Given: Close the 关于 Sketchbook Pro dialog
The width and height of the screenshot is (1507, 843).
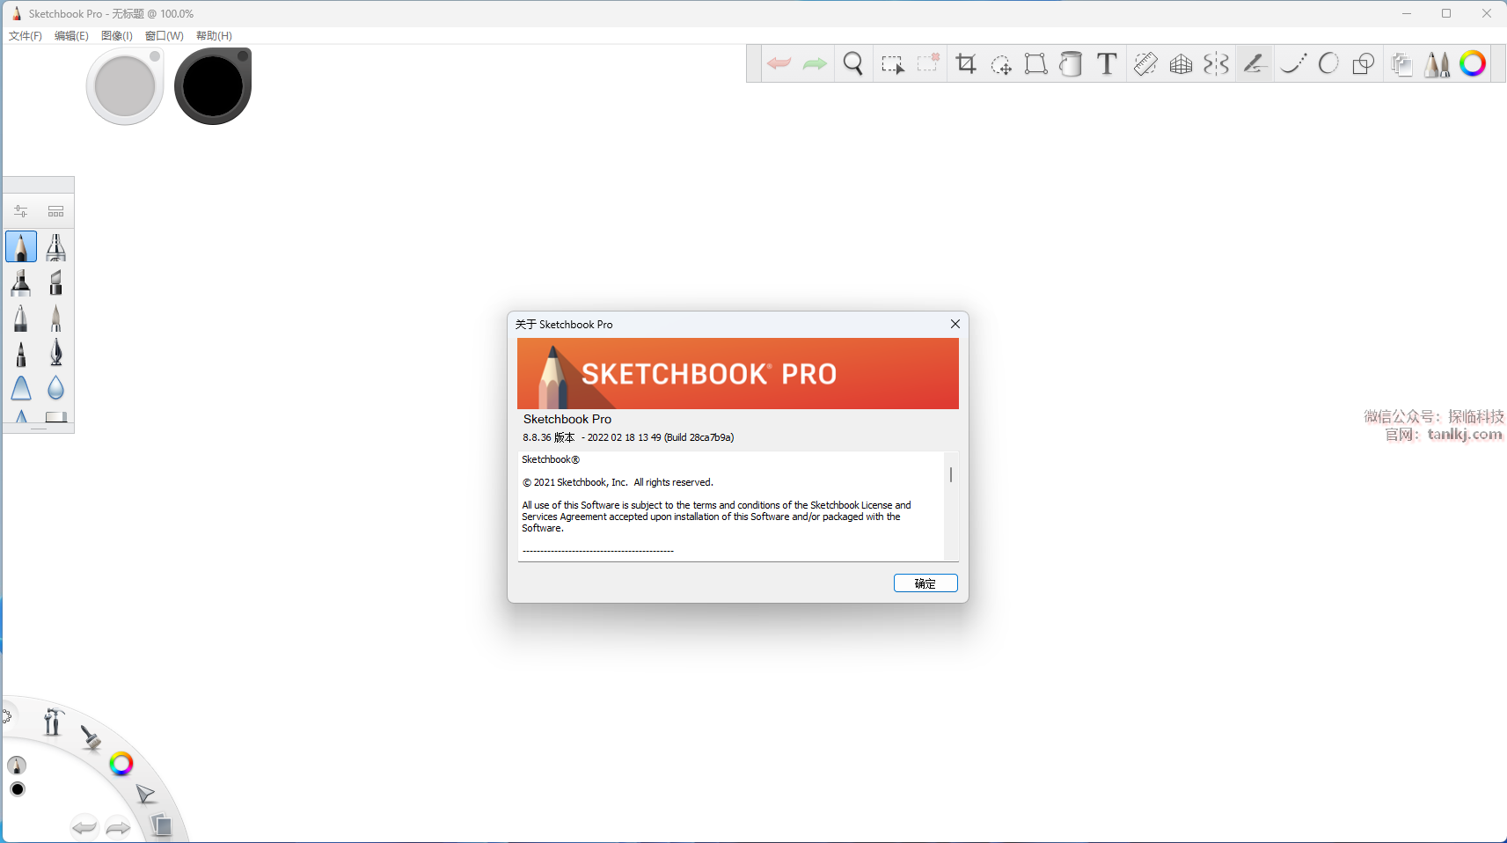Looking at the screenshot, I should [955, 324].
